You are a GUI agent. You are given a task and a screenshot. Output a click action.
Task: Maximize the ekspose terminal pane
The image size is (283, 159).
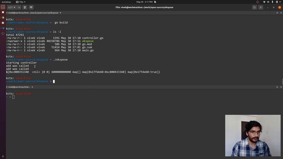pos(277,13)
